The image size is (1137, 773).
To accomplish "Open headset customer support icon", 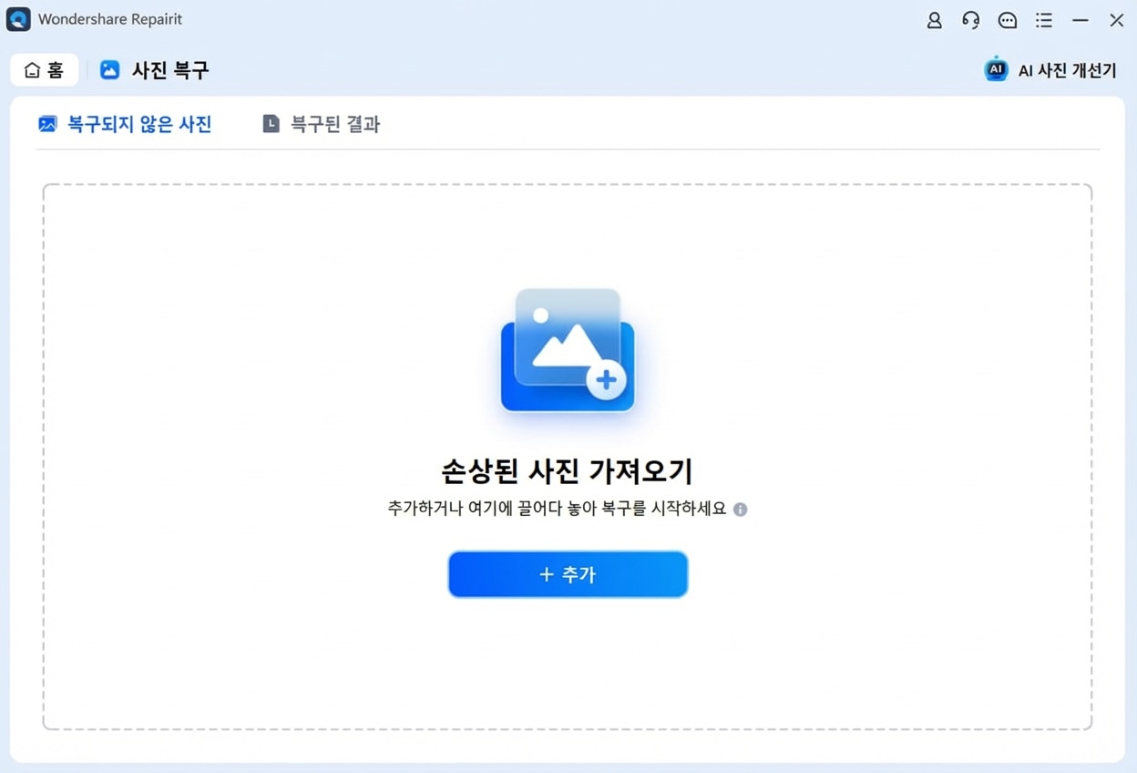I will pyautogui.click(x=970, y=20).
